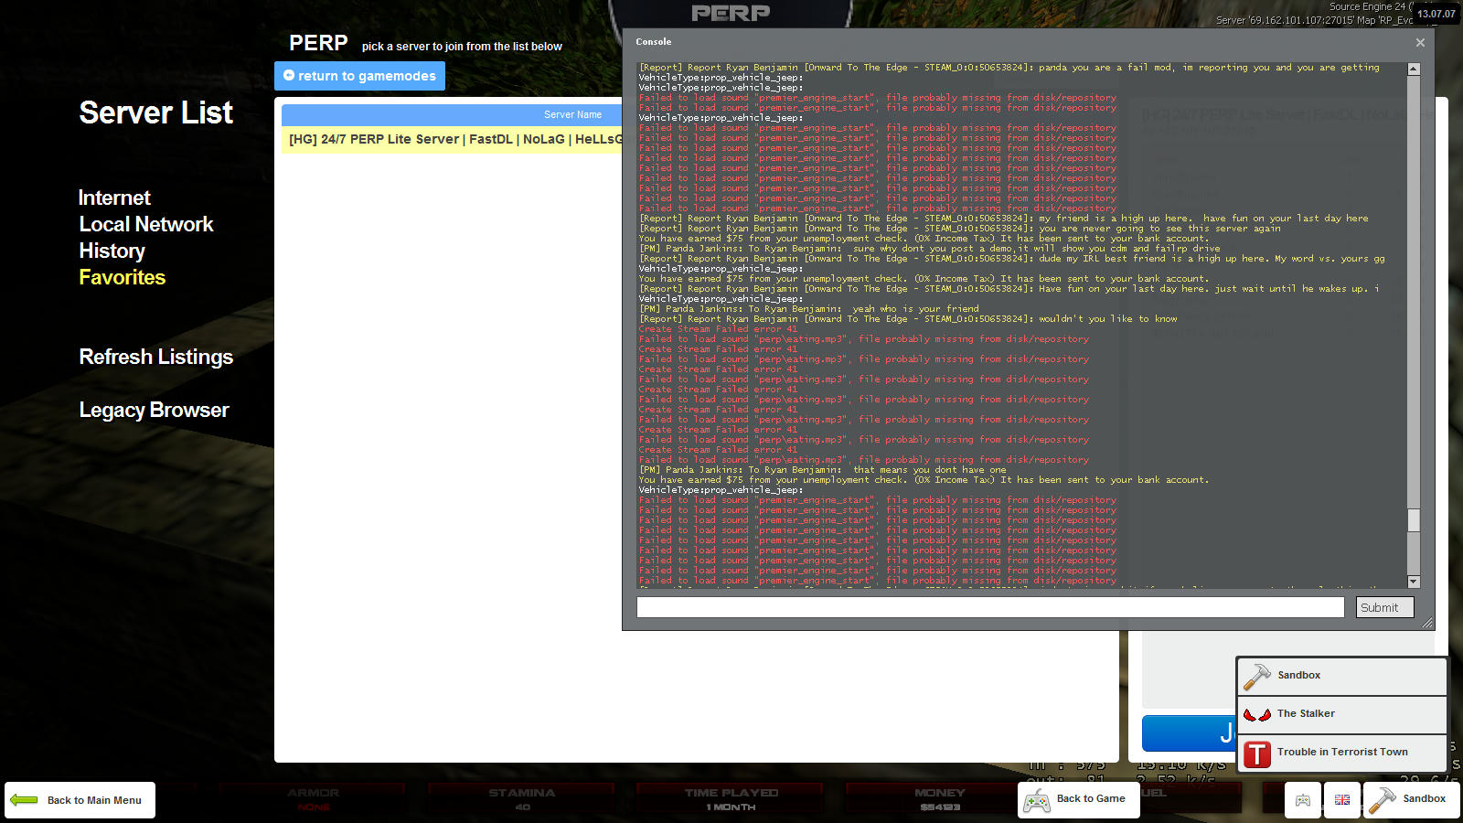Submit the console command
The image size is (1463, 823).
pyautogui.click(x=1384, y=607)
